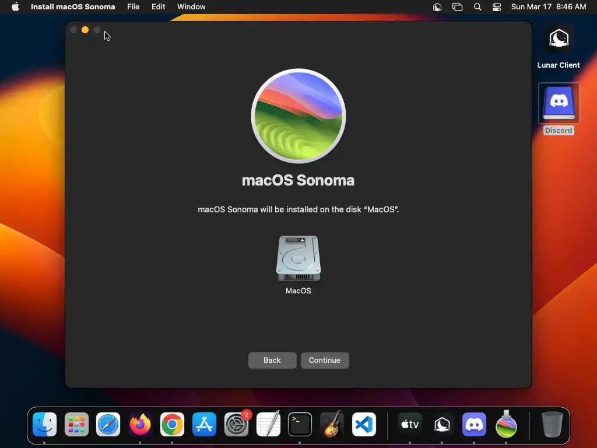Open Stage Manager menu bar icon

(457, 7)
